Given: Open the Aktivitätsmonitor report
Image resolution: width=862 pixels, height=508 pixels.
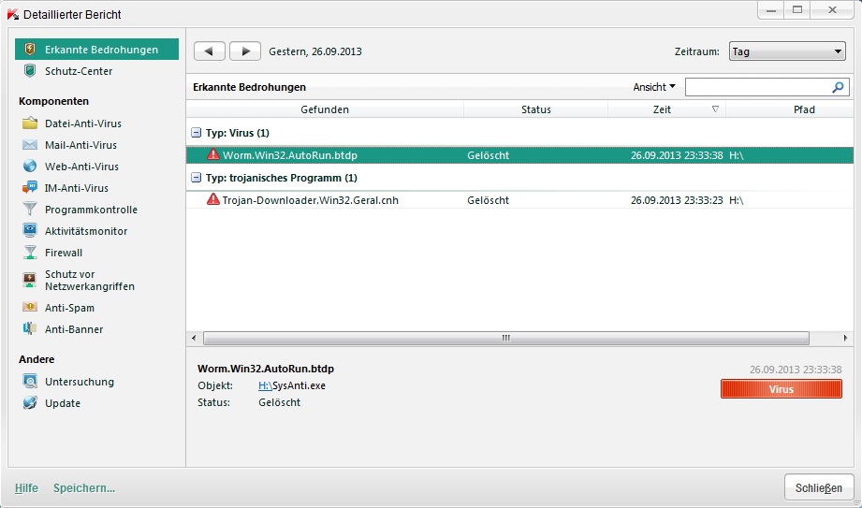Looking at the screenshot, I should [86, 231].
